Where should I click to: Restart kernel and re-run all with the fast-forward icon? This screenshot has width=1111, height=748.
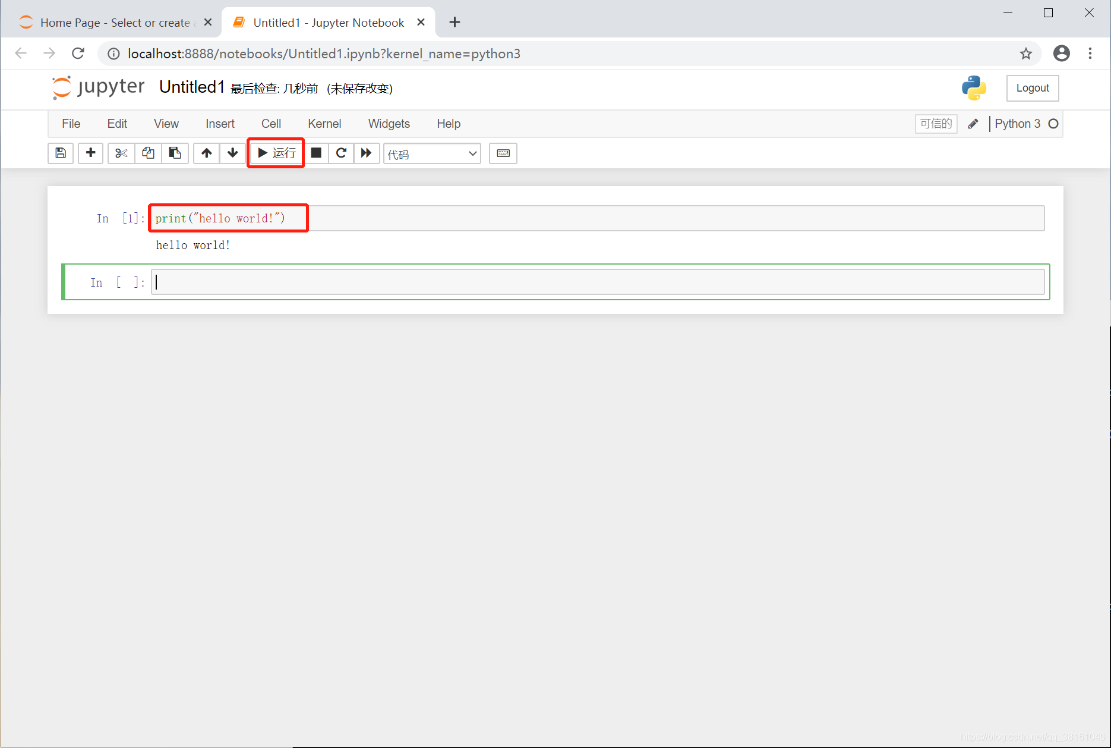(367, 153)
